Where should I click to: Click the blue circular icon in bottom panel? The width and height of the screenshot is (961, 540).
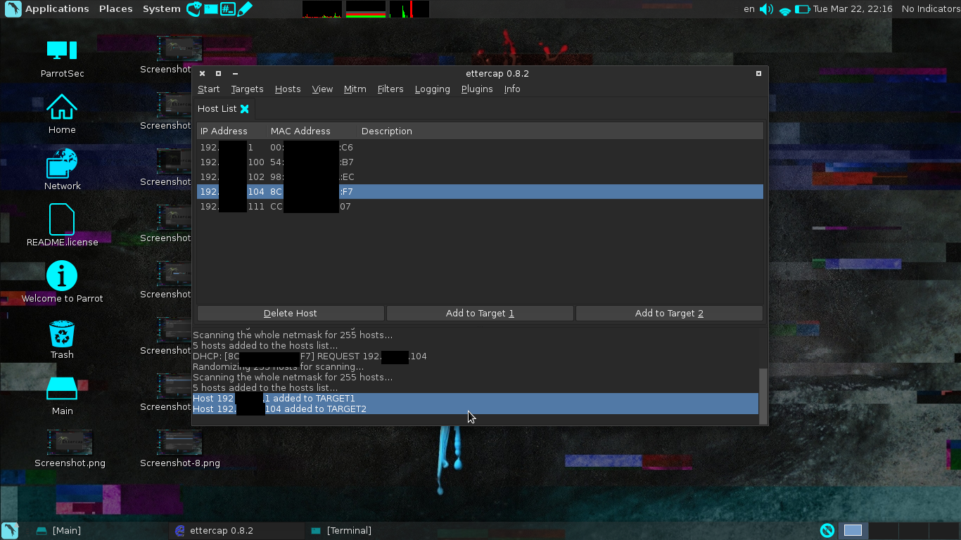pyautogui.click(x=827, y=531)
